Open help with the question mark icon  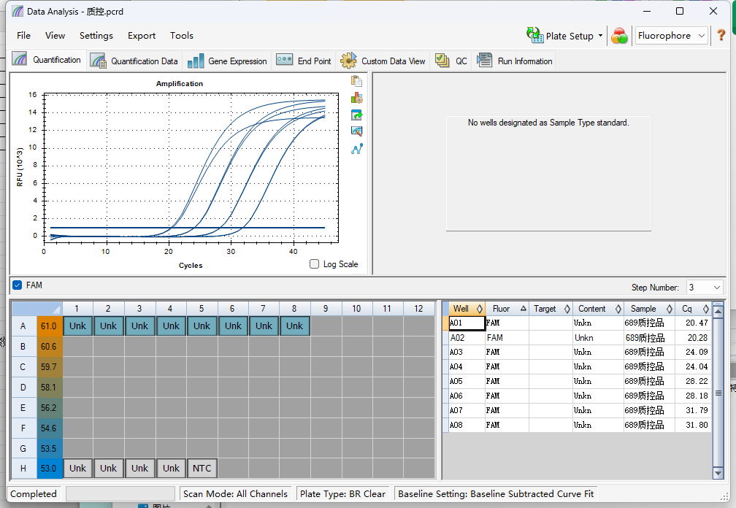[721, 35]
